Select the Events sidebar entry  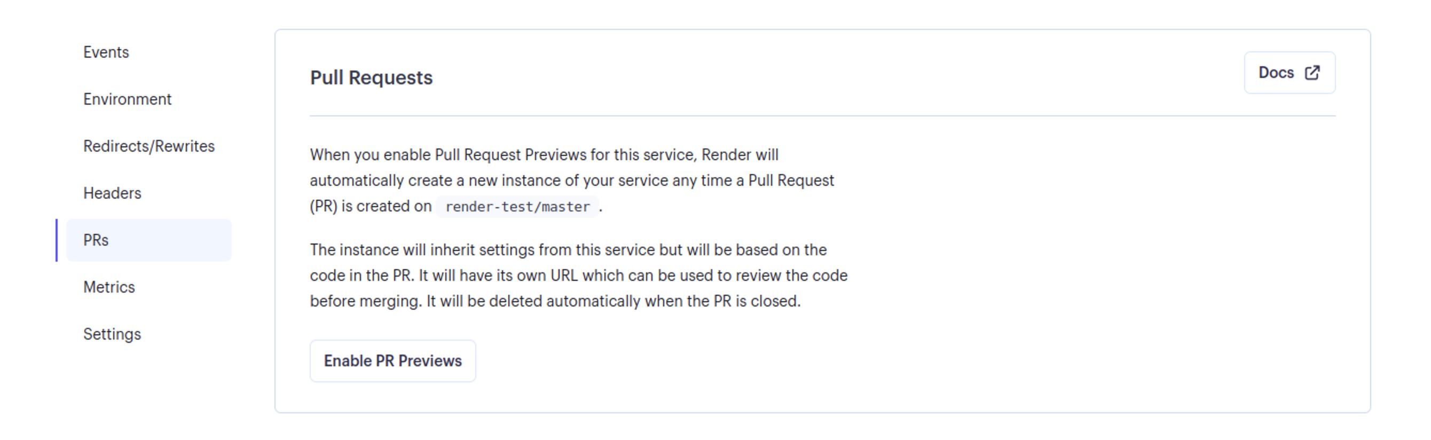106,52
